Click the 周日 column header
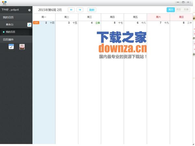Viewport: 195px width, 146px height. click(x=181, y=17)
